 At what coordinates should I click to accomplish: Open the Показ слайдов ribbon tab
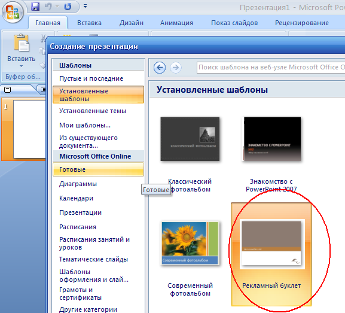click(x=234, y=23)
